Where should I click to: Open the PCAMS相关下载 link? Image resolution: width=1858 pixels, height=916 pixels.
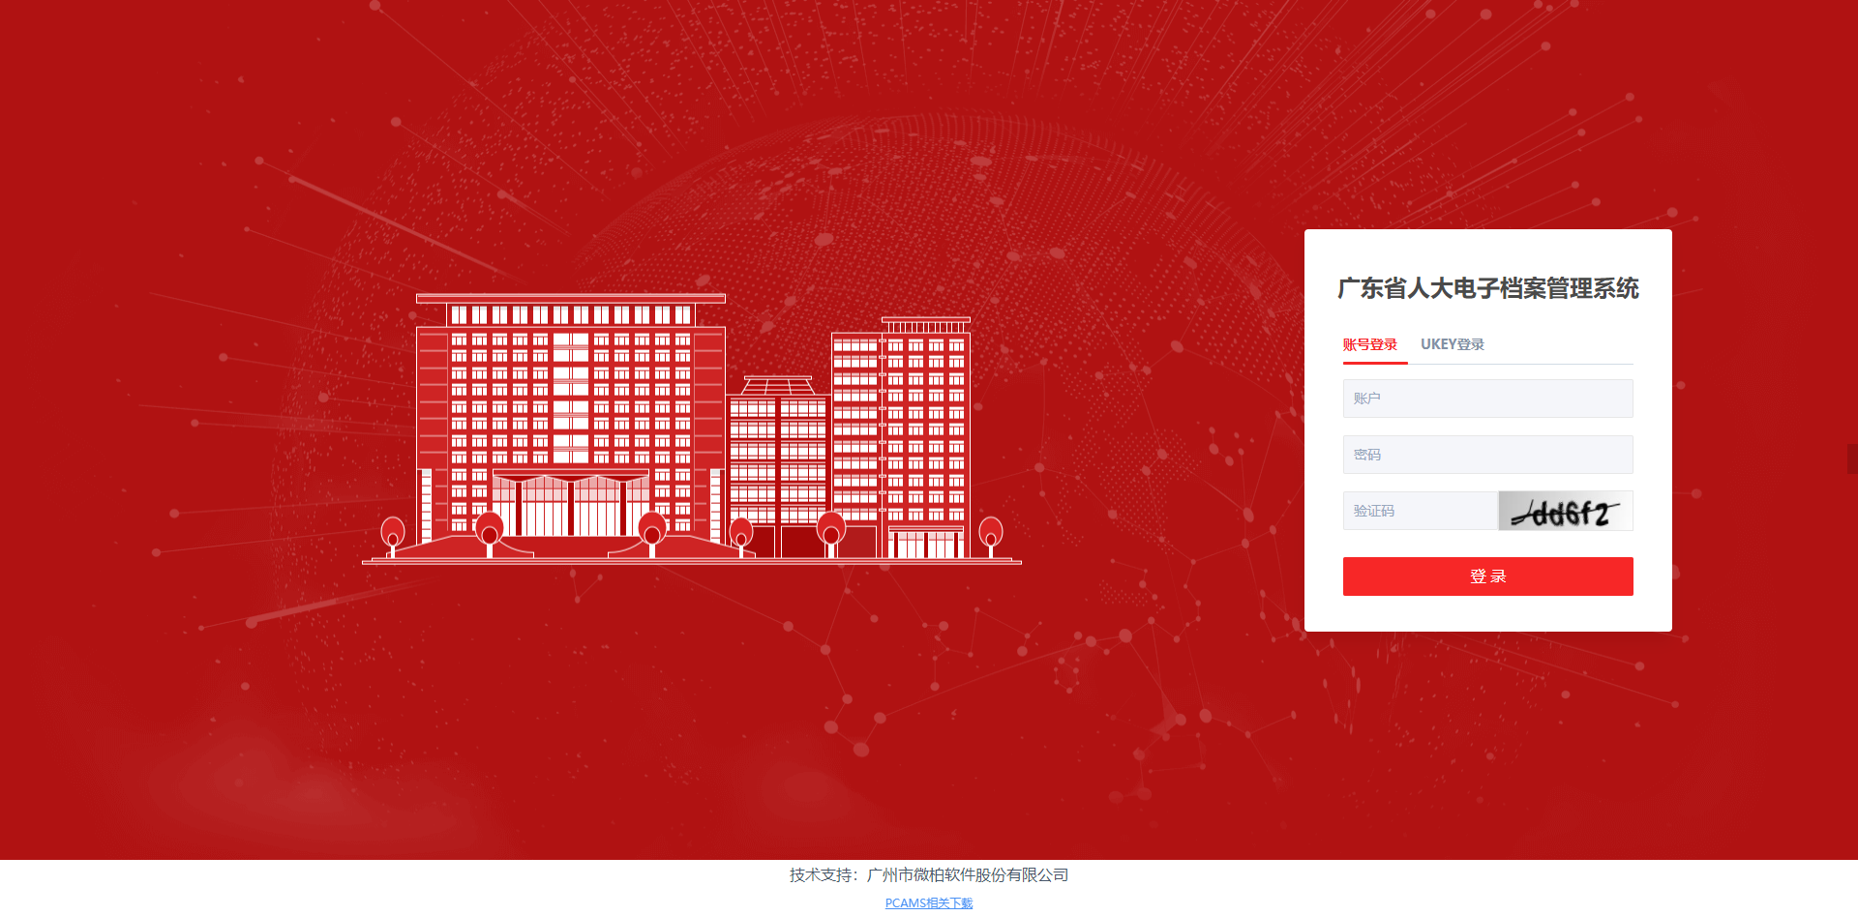click(928, 902)
